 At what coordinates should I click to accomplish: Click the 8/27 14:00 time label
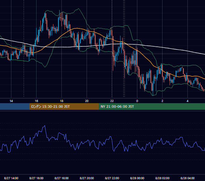point(11,178)
